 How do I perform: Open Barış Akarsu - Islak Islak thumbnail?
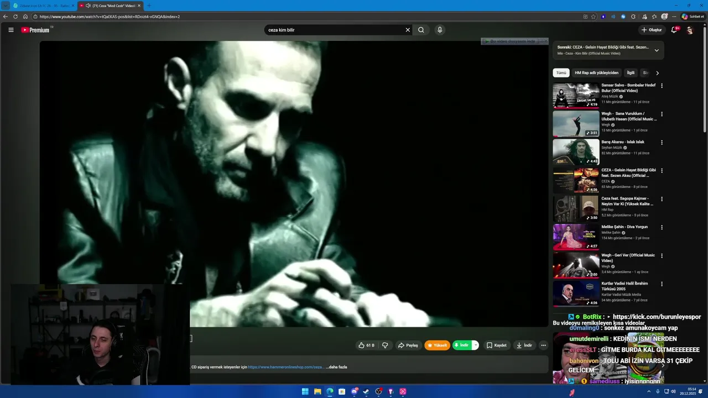576,151
